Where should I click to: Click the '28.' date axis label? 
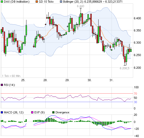click(45, 80)
